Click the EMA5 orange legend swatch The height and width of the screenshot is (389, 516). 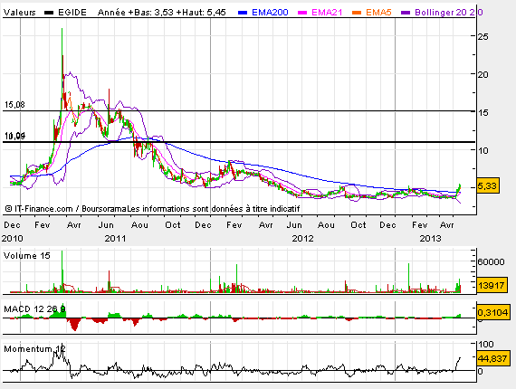(x=357, y=13)
